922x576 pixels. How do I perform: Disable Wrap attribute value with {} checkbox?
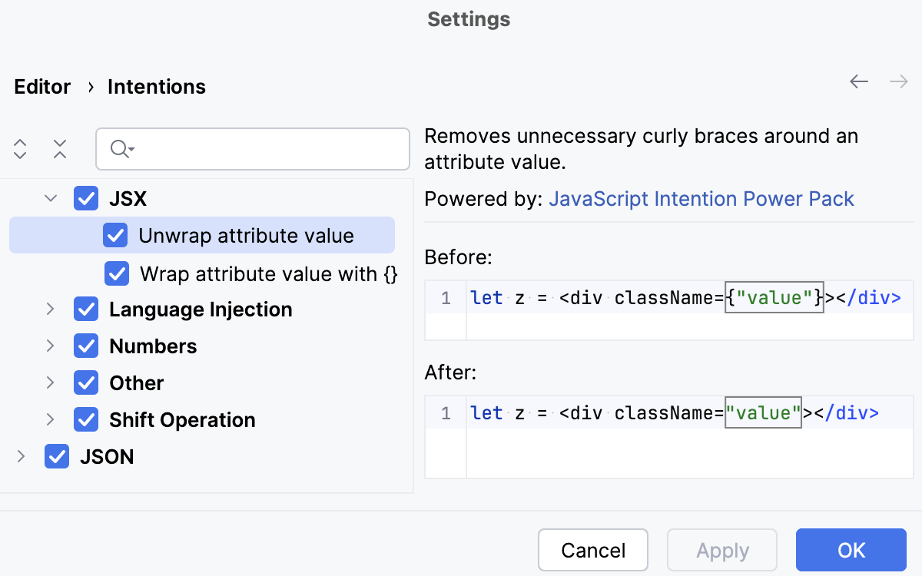(x=117, y=273)
